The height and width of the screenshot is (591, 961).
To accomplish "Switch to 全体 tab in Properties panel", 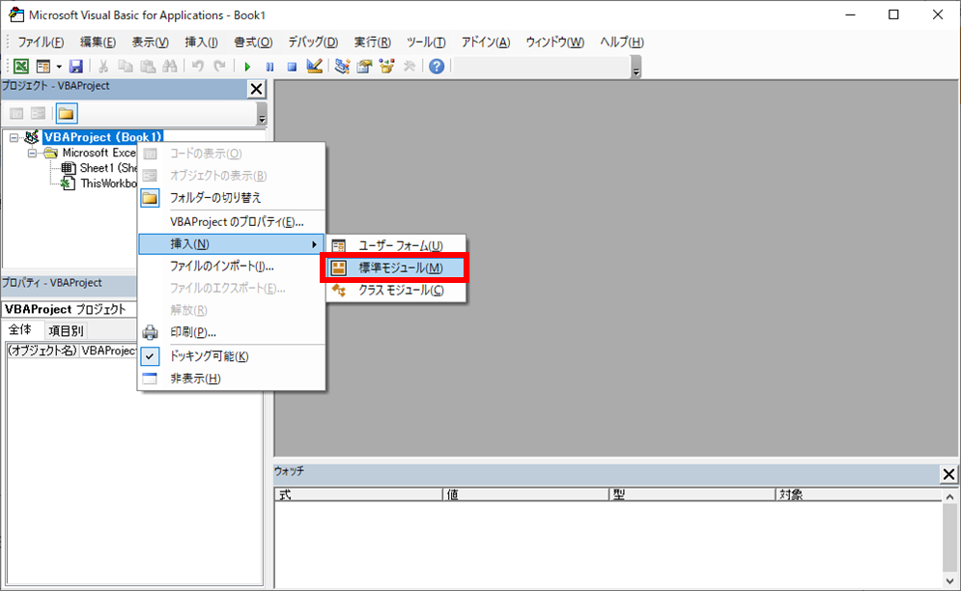I will click(x=20, y=330).
